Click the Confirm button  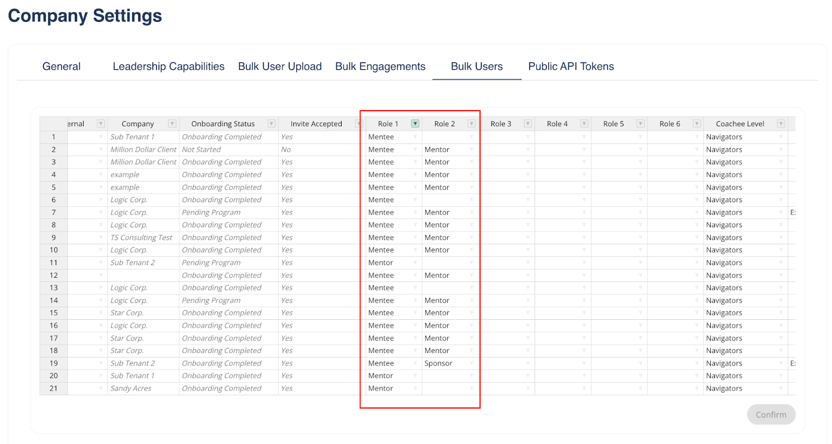click(x=771, y=414)
